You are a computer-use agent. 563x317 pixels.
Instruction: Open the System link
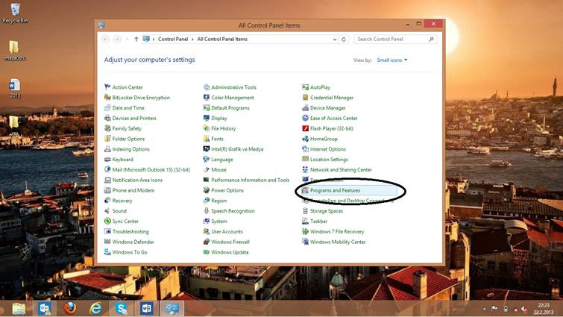click(219, 221)
